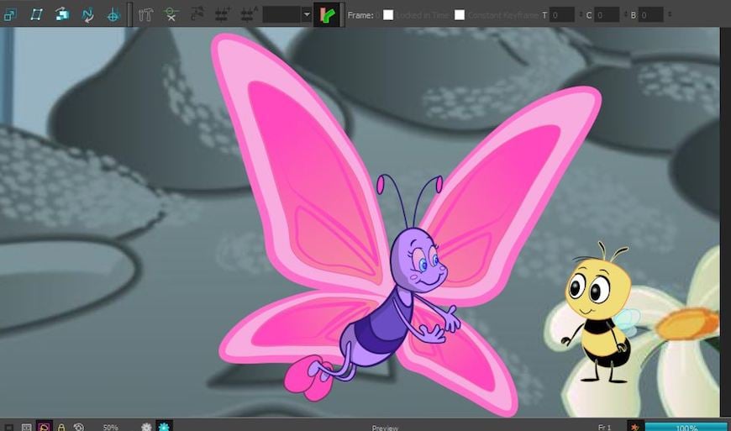Enable the Constant Keyframe checkbox
The width and height of the screenshot is (731, 431).
(x=460, y=15)
